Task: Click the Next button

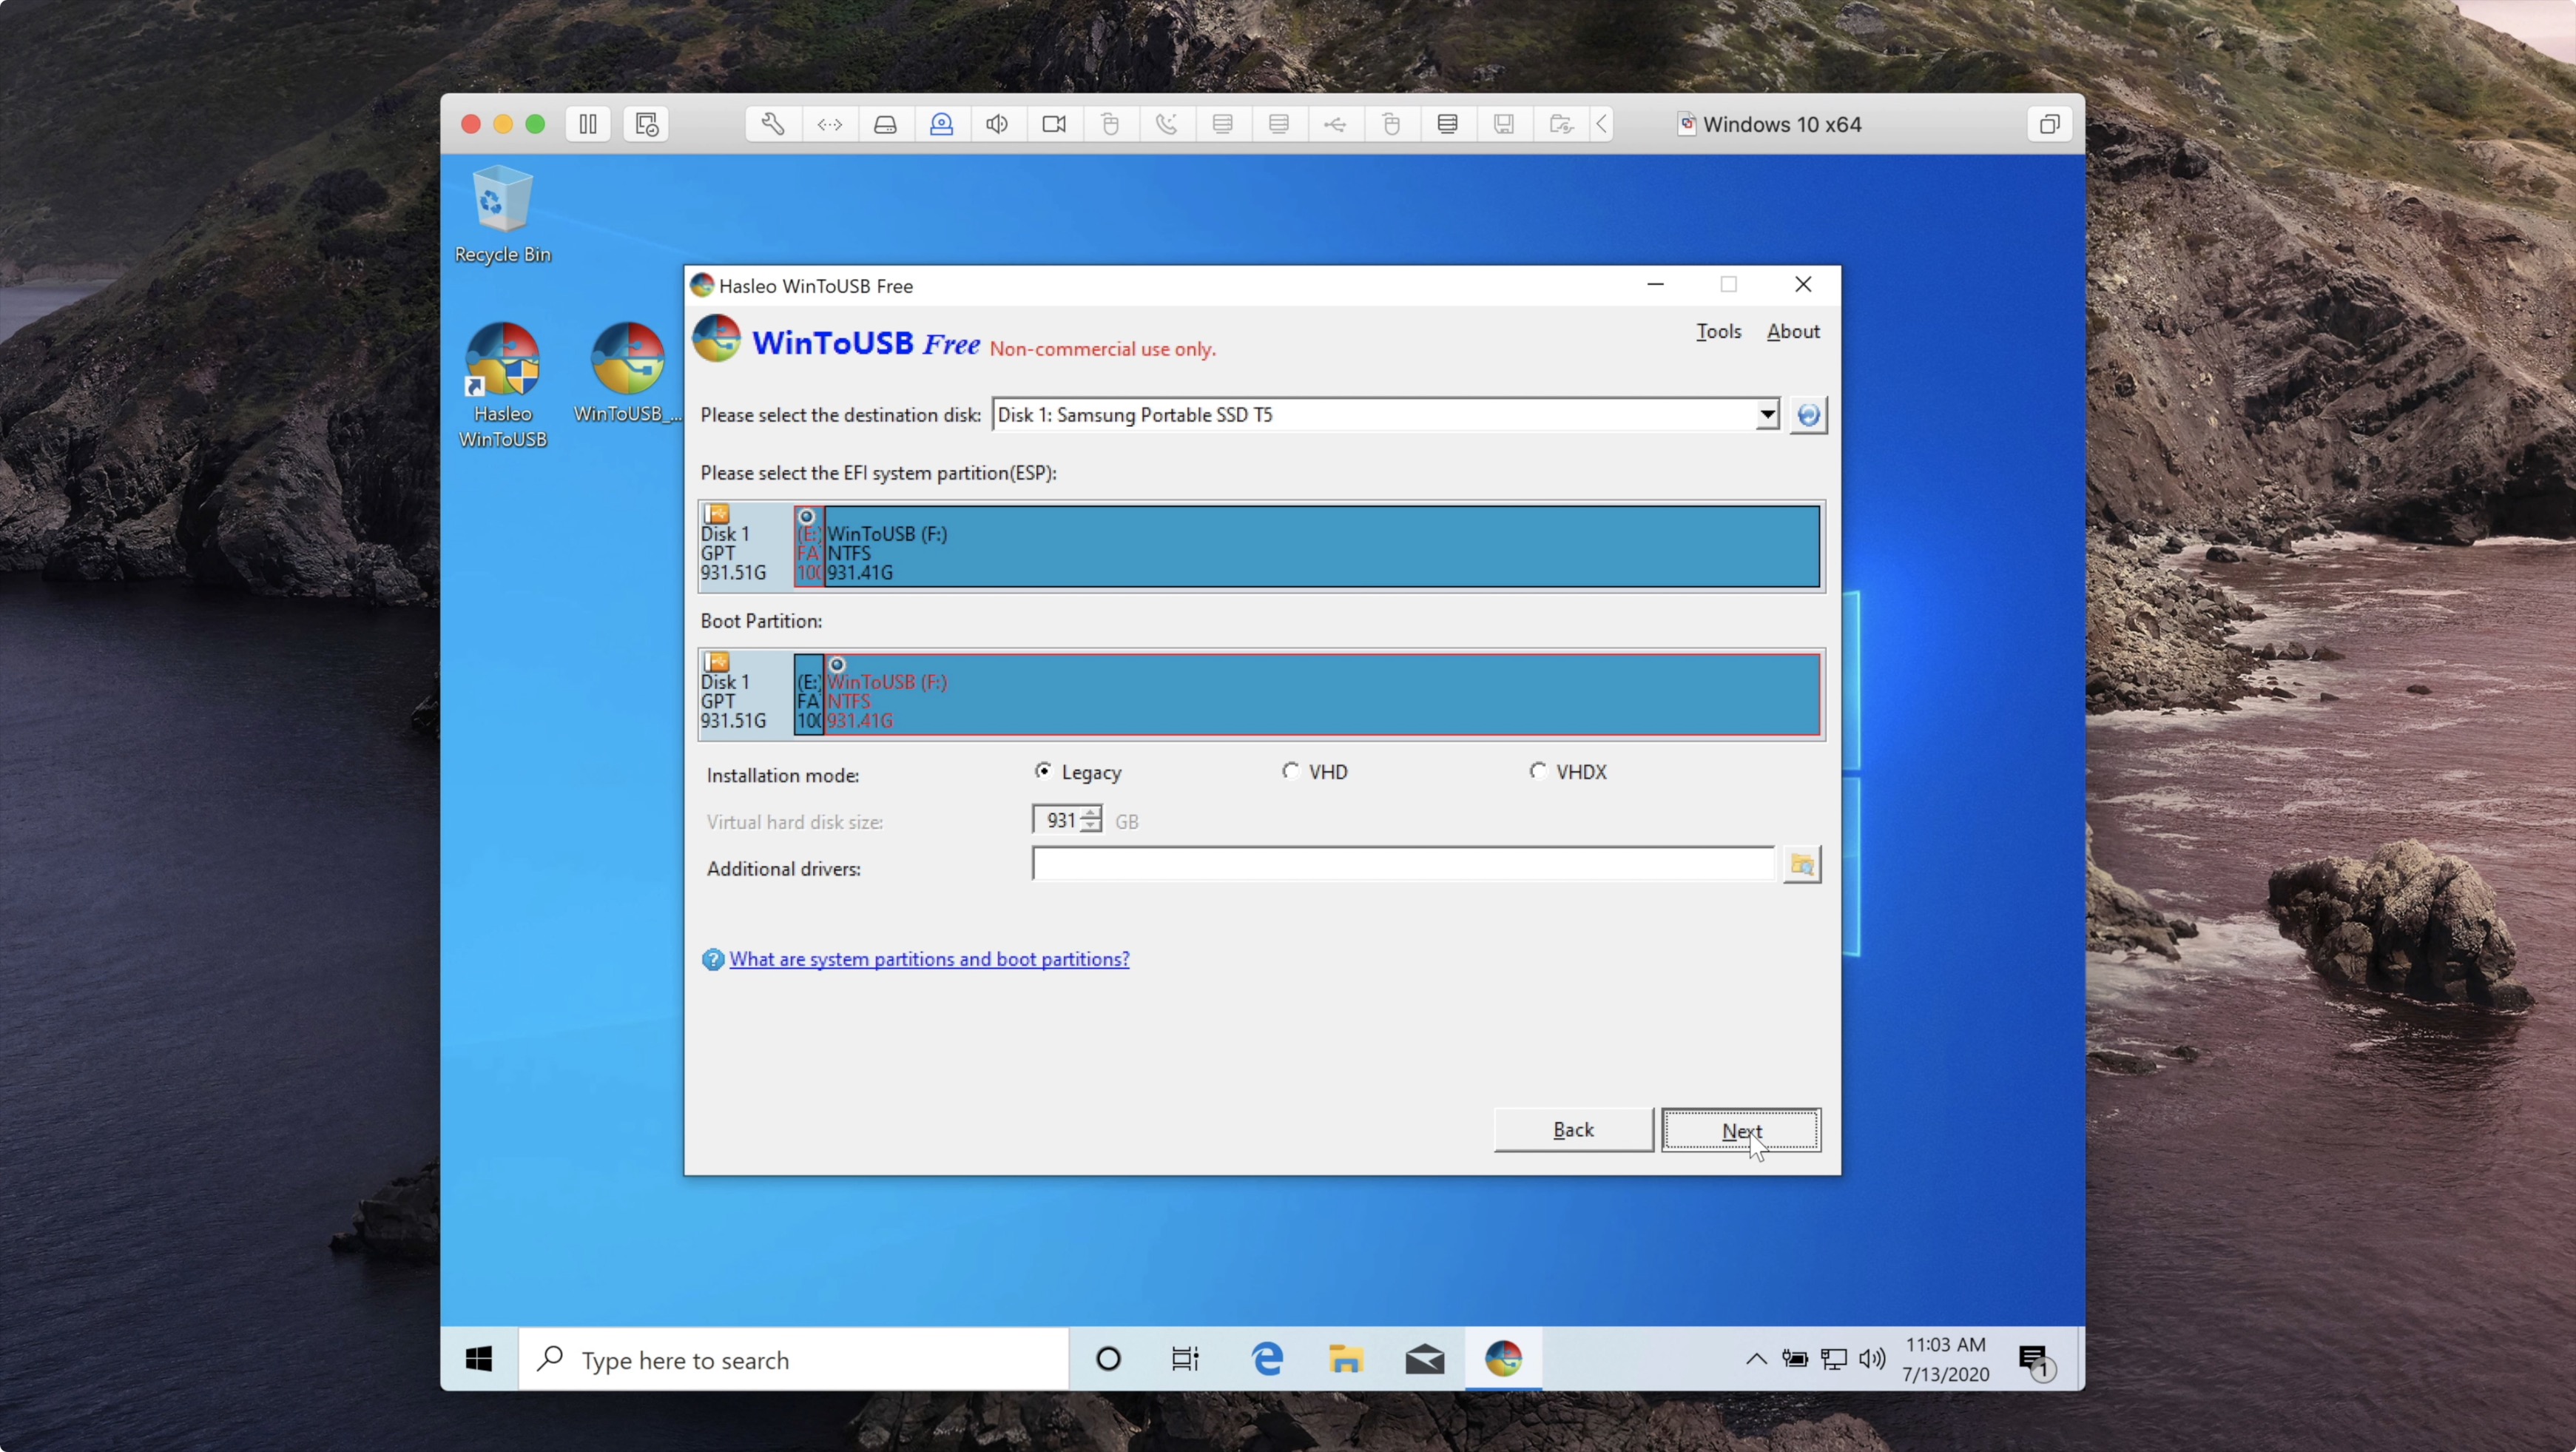Action: pyautogui.click(x=1740, y=1130)
